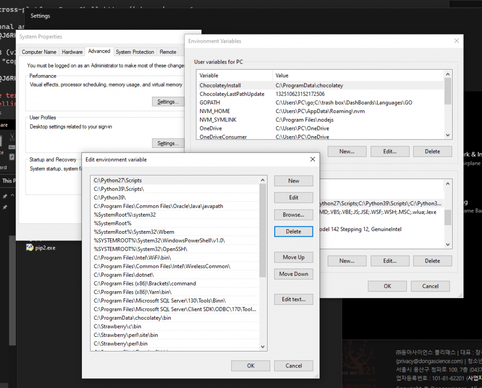Click the Move Down button
The width and height of the screenshot is (482, 388).
tap(294, 274)
